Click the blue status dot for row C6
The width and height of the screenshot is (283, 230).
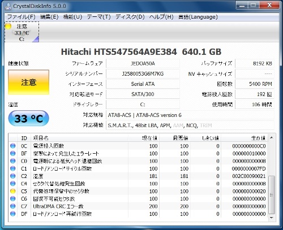tap(13, 199)
